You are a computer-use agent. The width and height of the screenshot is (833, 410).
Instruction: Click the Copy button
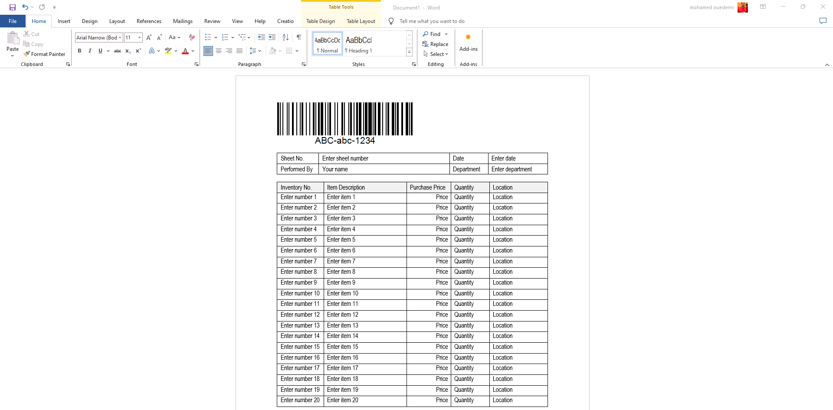point(33,44)
